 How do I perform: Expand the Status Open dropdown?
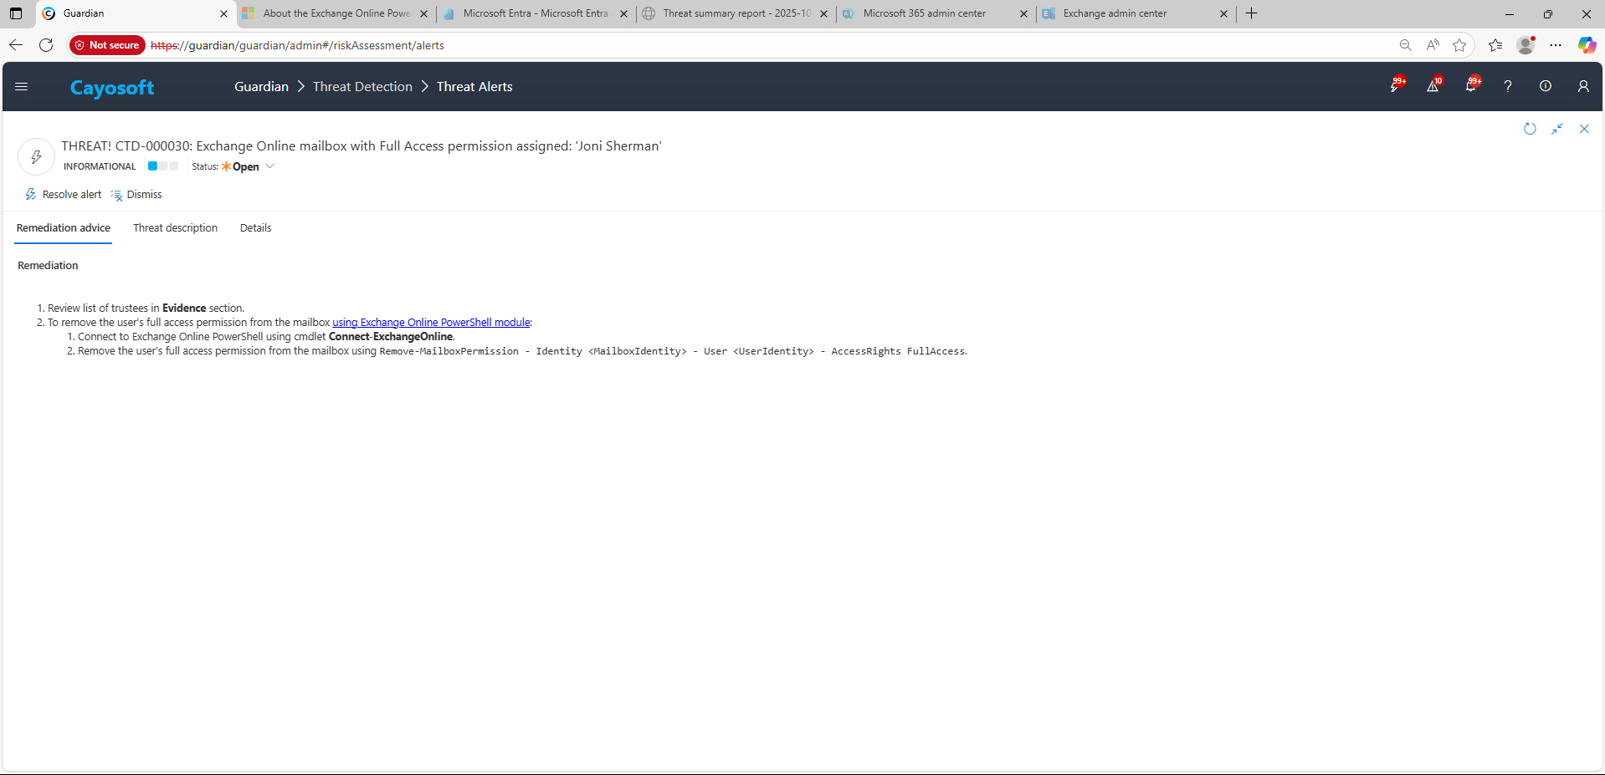tap(269, 166)
